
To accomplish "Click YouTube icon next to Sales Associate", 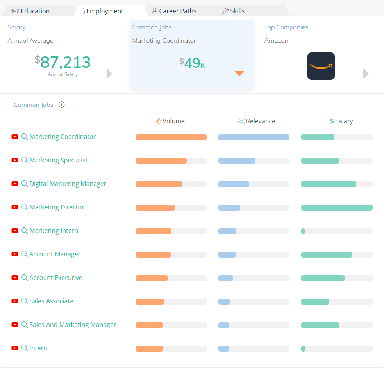I will pos(15,301).
